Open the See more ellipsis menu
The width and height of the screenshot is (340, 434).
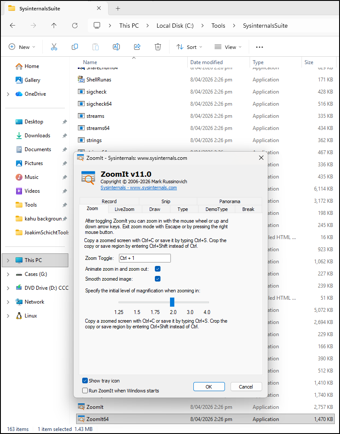pos(259,47)
